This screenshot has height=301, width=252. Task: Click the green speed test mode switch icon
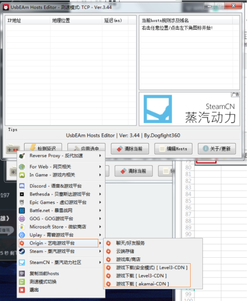pyautogui.click(x=22, y=282)
